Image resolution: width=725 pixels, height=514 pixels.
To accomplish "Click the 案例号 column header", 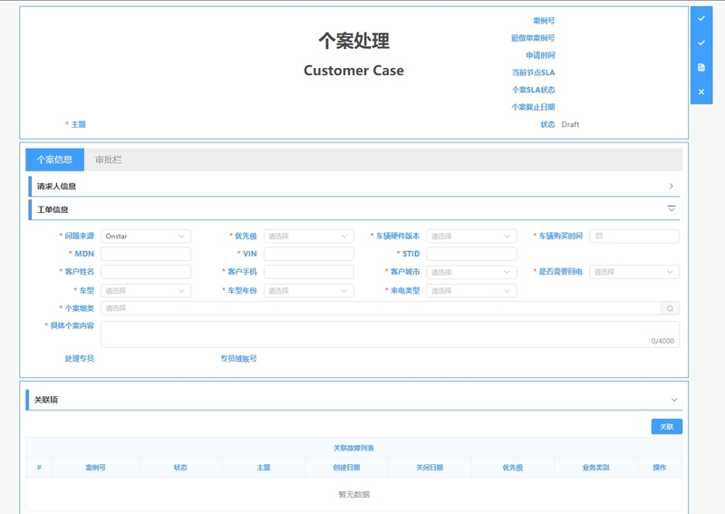I will tap(96, 467).
